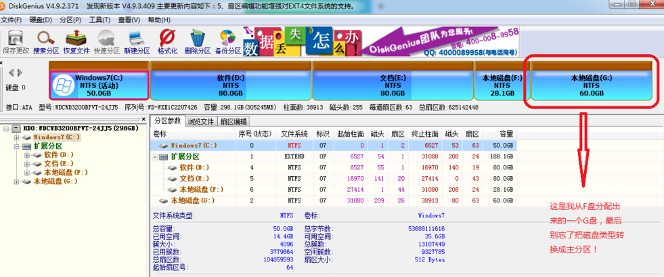664x277 pixels.
Task: Select 扩展分区 in the left tree
Action: 47,146
